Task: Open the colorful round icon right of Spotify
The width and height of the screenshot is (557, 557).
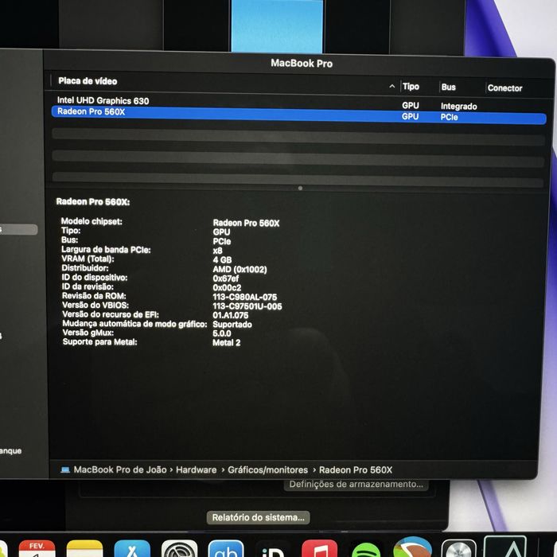Action: point(413,547)
